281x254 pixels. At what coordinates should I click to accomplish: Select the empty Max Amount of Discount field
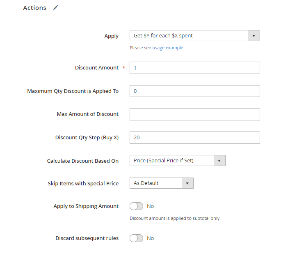194,114
